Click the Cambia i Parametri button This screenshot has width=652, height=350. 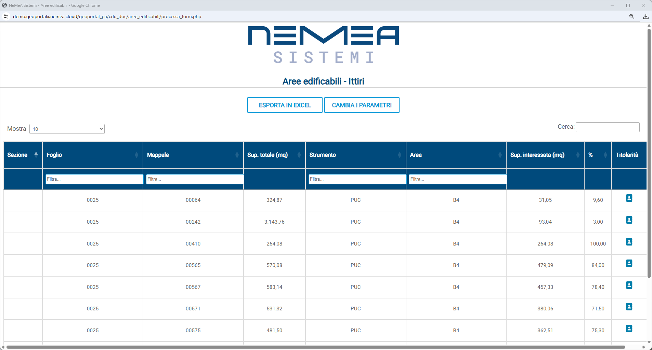point(362,105)
